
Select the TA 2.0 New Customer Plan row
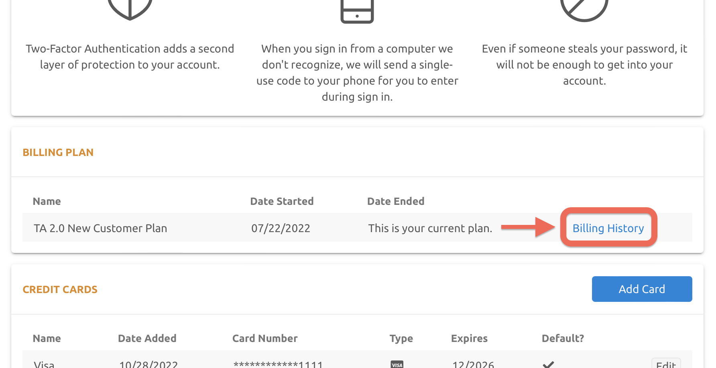[x=100, y=228]
